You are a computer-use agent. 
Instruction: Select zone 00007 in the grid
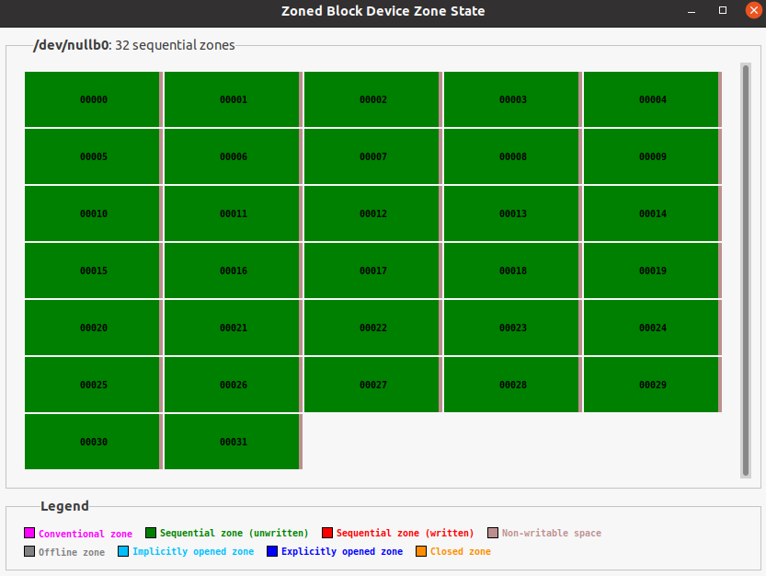tap(372, 156)
